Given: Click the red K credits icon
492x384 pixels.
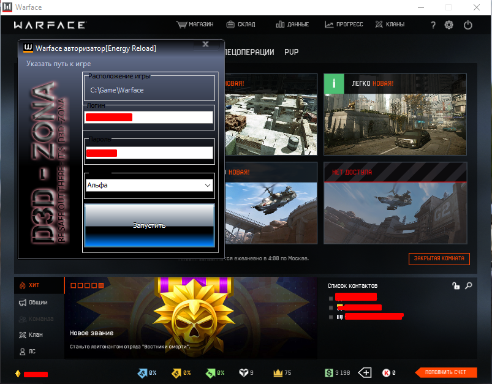Looking at the screenshot, I should pos(386,373).
